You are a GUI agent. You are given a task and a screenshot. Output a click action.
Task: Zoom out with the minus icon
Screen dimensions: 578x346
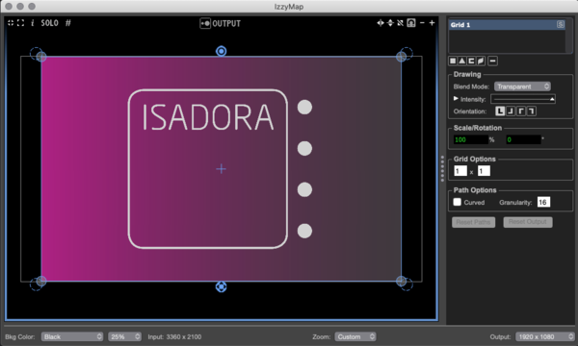pyautogui.click(x=422, y=23)
